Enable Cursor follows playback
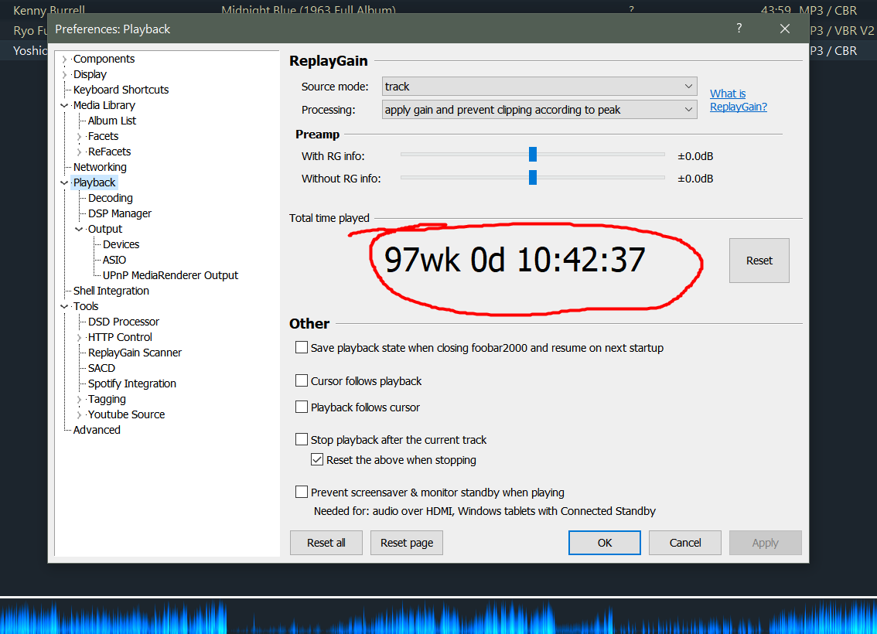877x634 pixels. 302,381
